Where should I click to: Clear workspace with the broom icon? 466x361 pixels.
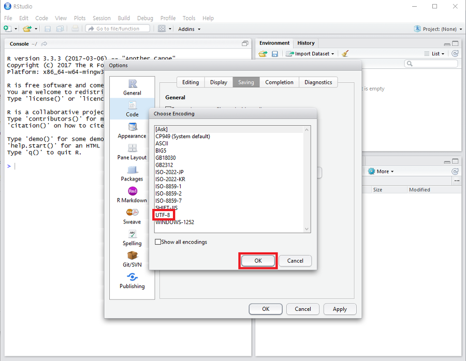click(345, 53)
